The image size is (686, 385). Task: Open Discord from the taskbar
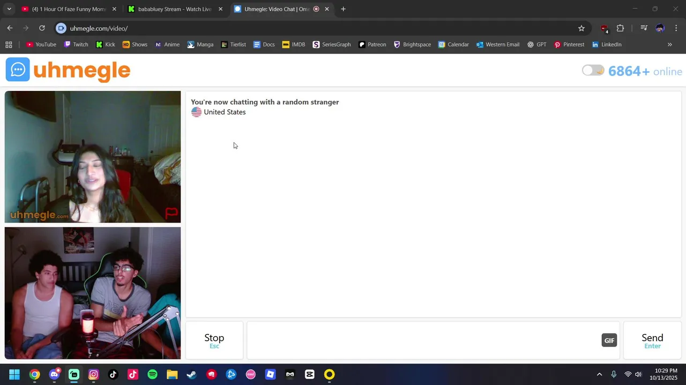tap(54, 374)
